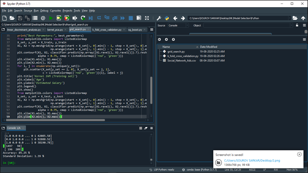Screen dimensions: 308x173
Task: Click editor Browse tabs icon
Action: coord(3,30)
